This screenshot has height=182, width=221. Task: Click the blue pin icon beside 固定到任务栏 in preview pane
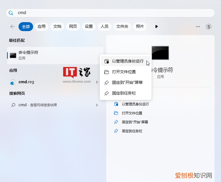(116, 131)
